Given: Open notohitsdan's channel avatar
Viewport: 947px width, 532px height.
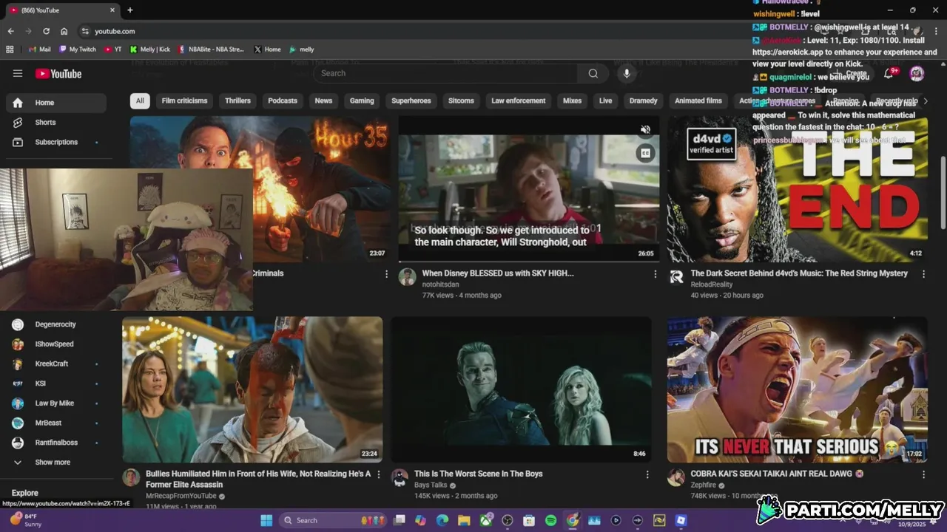Looking at the screenshot, I should pyautogui.click(x=407, y=277).
